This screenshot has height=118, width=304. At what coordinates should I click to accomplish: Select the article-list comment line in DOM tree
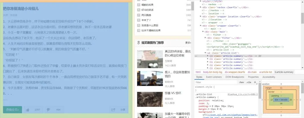[x=220, y=50]
